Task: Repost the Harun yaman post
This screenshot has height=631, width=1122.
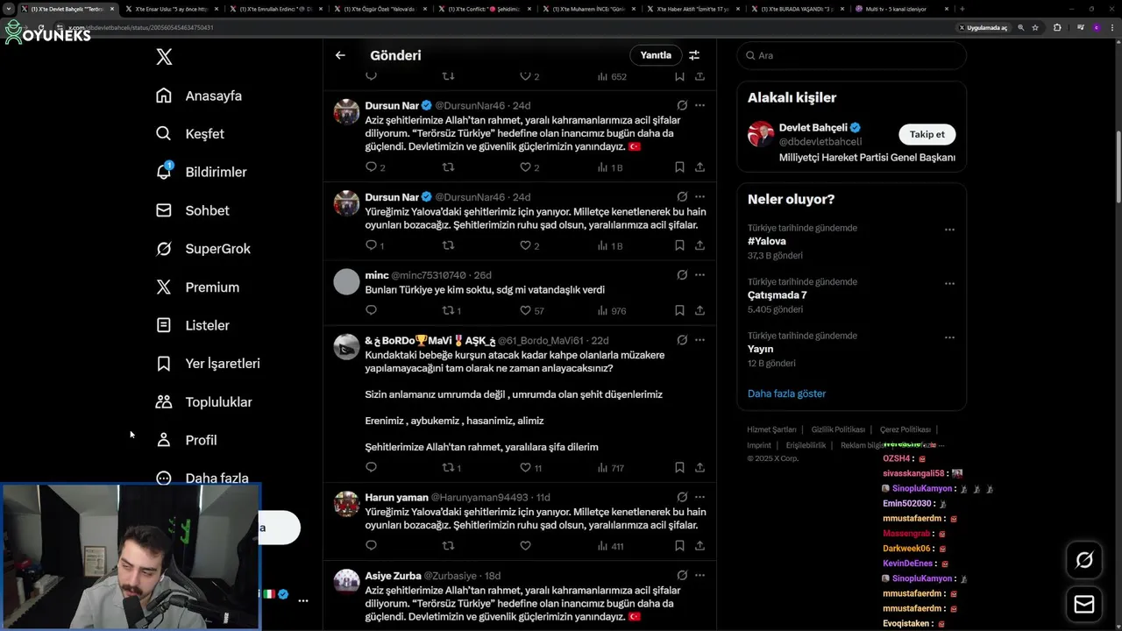Action: pyautogui.click(x=448, y=546)
